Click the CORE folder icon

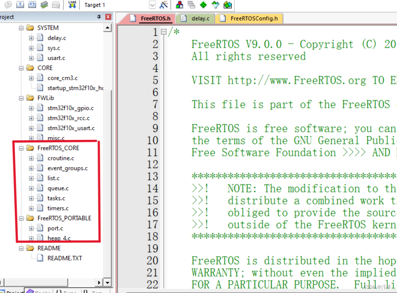click(x=30, y=68)
